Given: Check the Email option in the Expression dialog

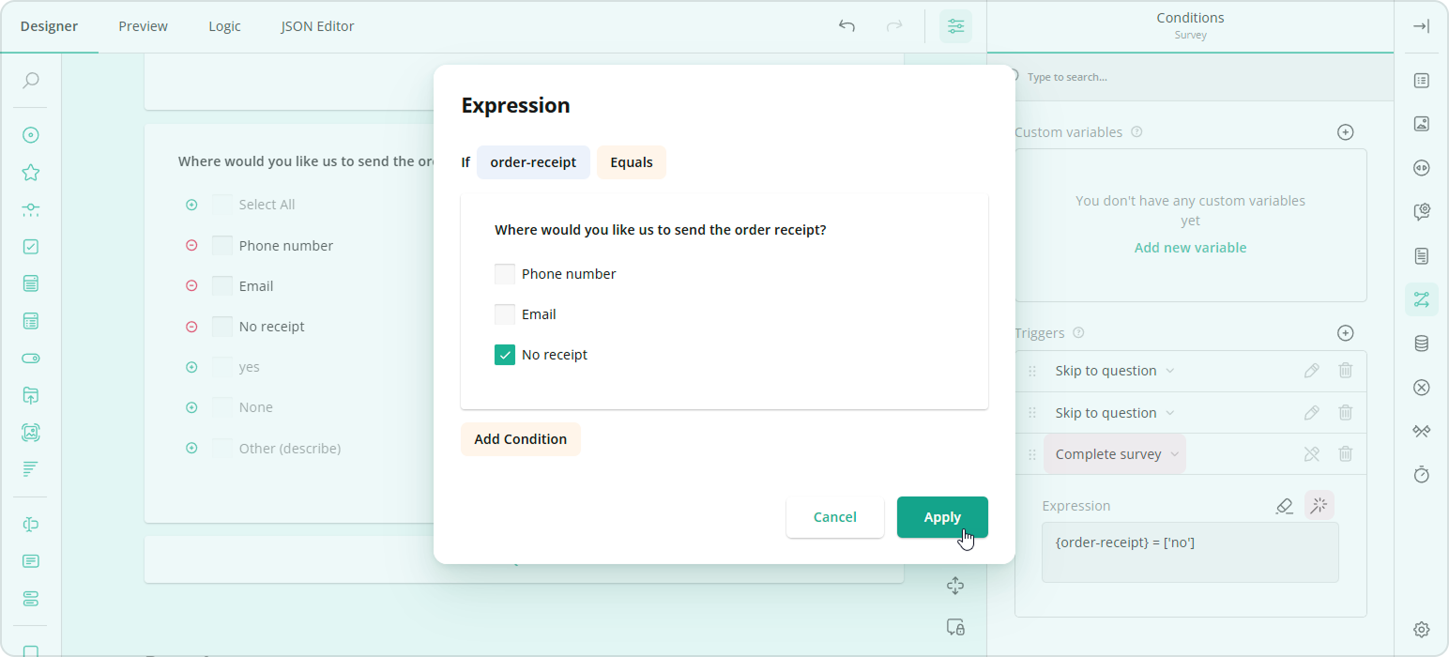Looking at the screenshot, I should (x=505, y=313).
